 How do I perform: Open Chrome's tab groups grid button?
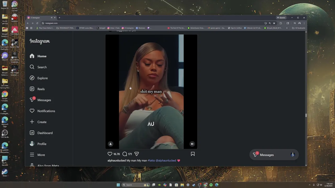click(x=31, y=28)
